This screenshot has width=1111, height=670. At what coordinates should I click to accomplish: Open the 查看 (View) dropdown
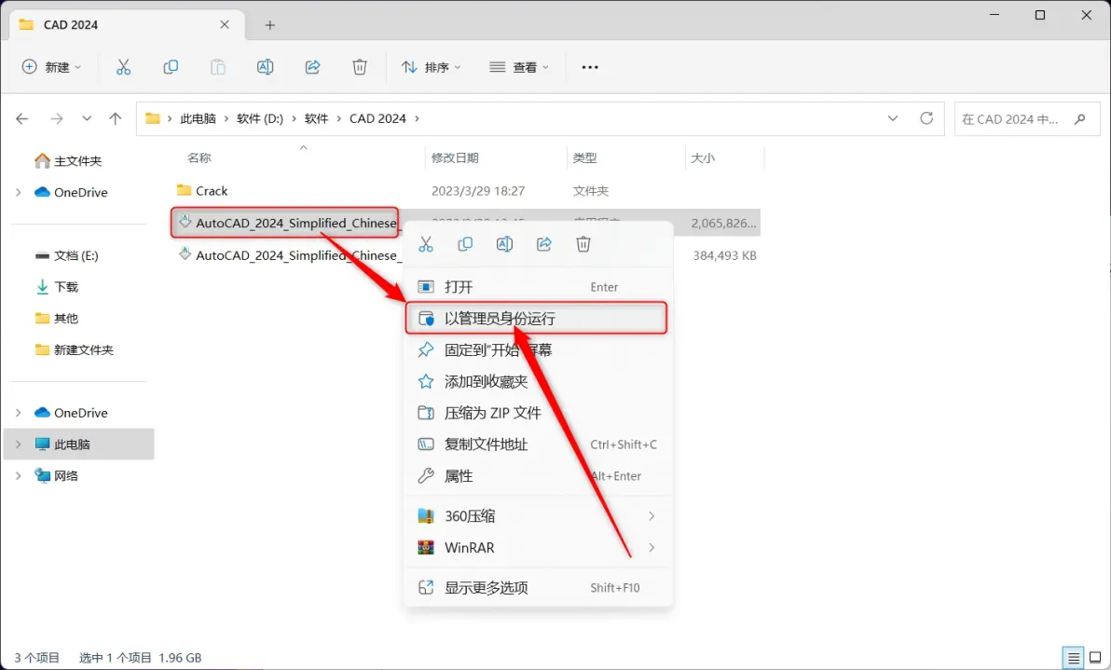pos(519,67)
